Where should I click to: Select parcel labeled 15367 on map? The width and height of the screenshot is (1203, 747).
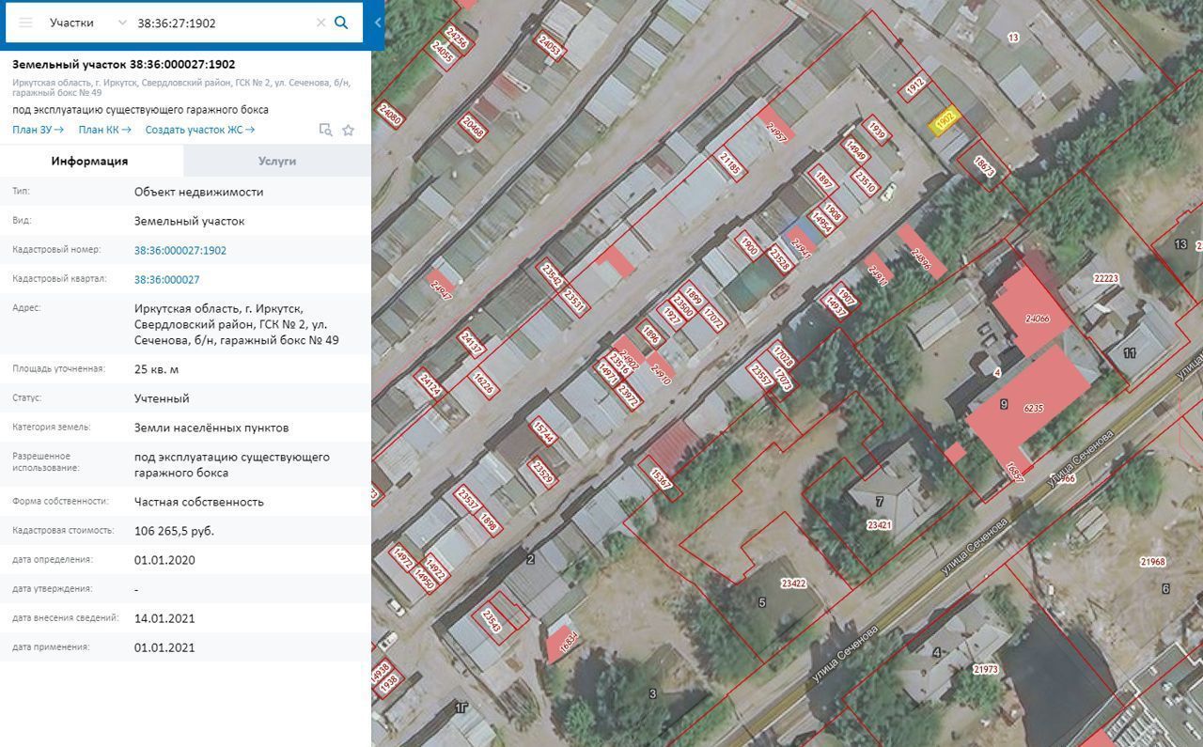662,477
